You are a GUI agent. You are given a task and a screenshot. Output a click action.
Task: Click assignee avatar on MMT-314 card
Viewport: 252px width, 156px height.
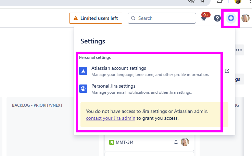pos(185,142)
